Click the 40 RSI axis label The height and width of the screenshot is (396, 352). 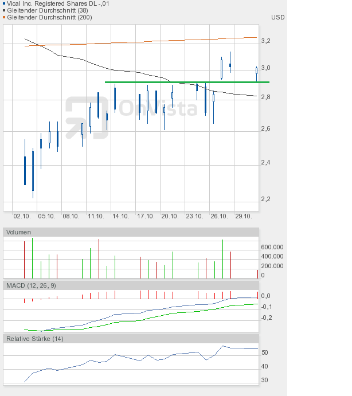(264, 366)
